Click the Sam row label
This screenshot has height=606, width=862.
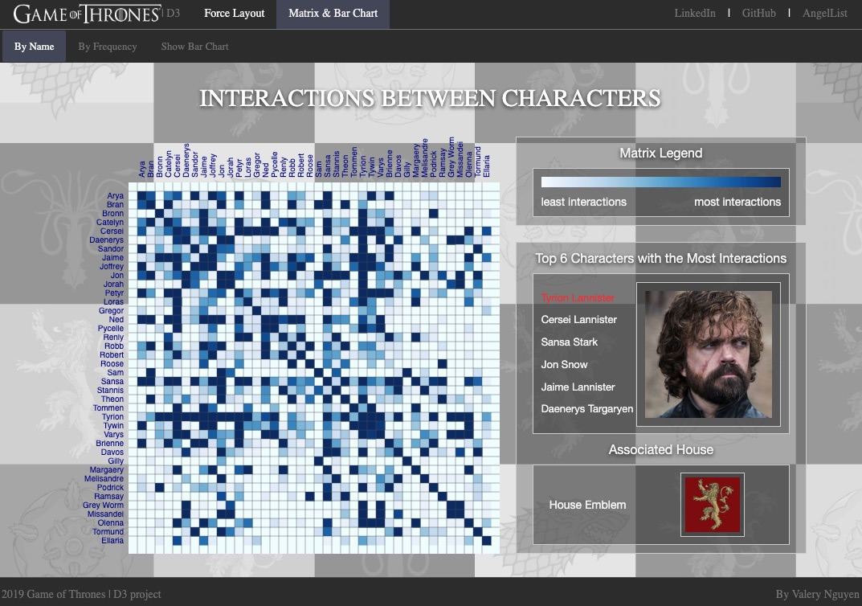pos(116,372)
